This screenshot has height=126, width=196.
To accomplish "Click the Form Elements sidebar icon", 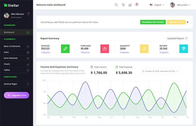I will (28, 58).
